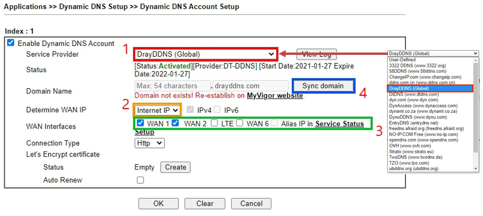Select User-Defined in provider list
483x216 pixels.
(x=402, y=60)
